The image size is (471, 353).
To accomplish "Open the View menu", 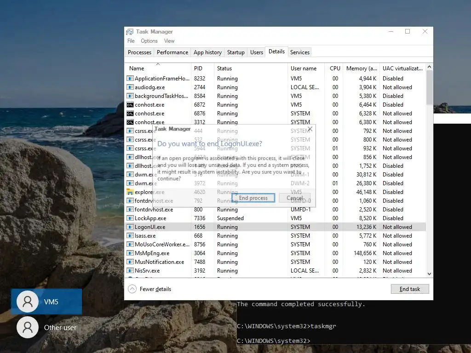I will coord(169,41).
